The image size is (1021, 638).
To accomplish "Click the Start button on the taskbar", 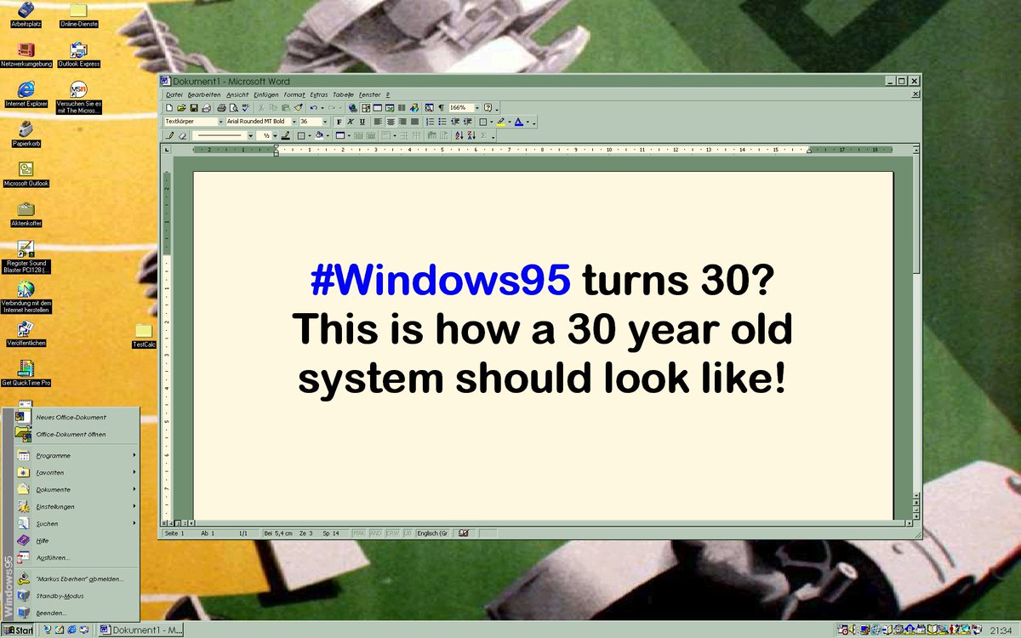I will [x=19, y=630].
